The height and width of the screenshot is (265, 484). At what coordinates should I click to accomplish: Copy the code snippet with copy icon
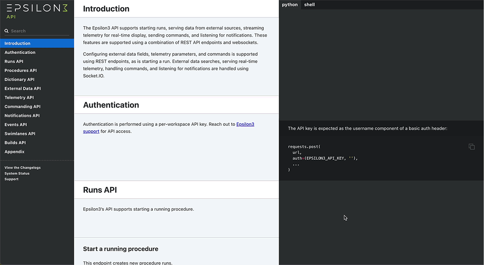coord(471,147)
